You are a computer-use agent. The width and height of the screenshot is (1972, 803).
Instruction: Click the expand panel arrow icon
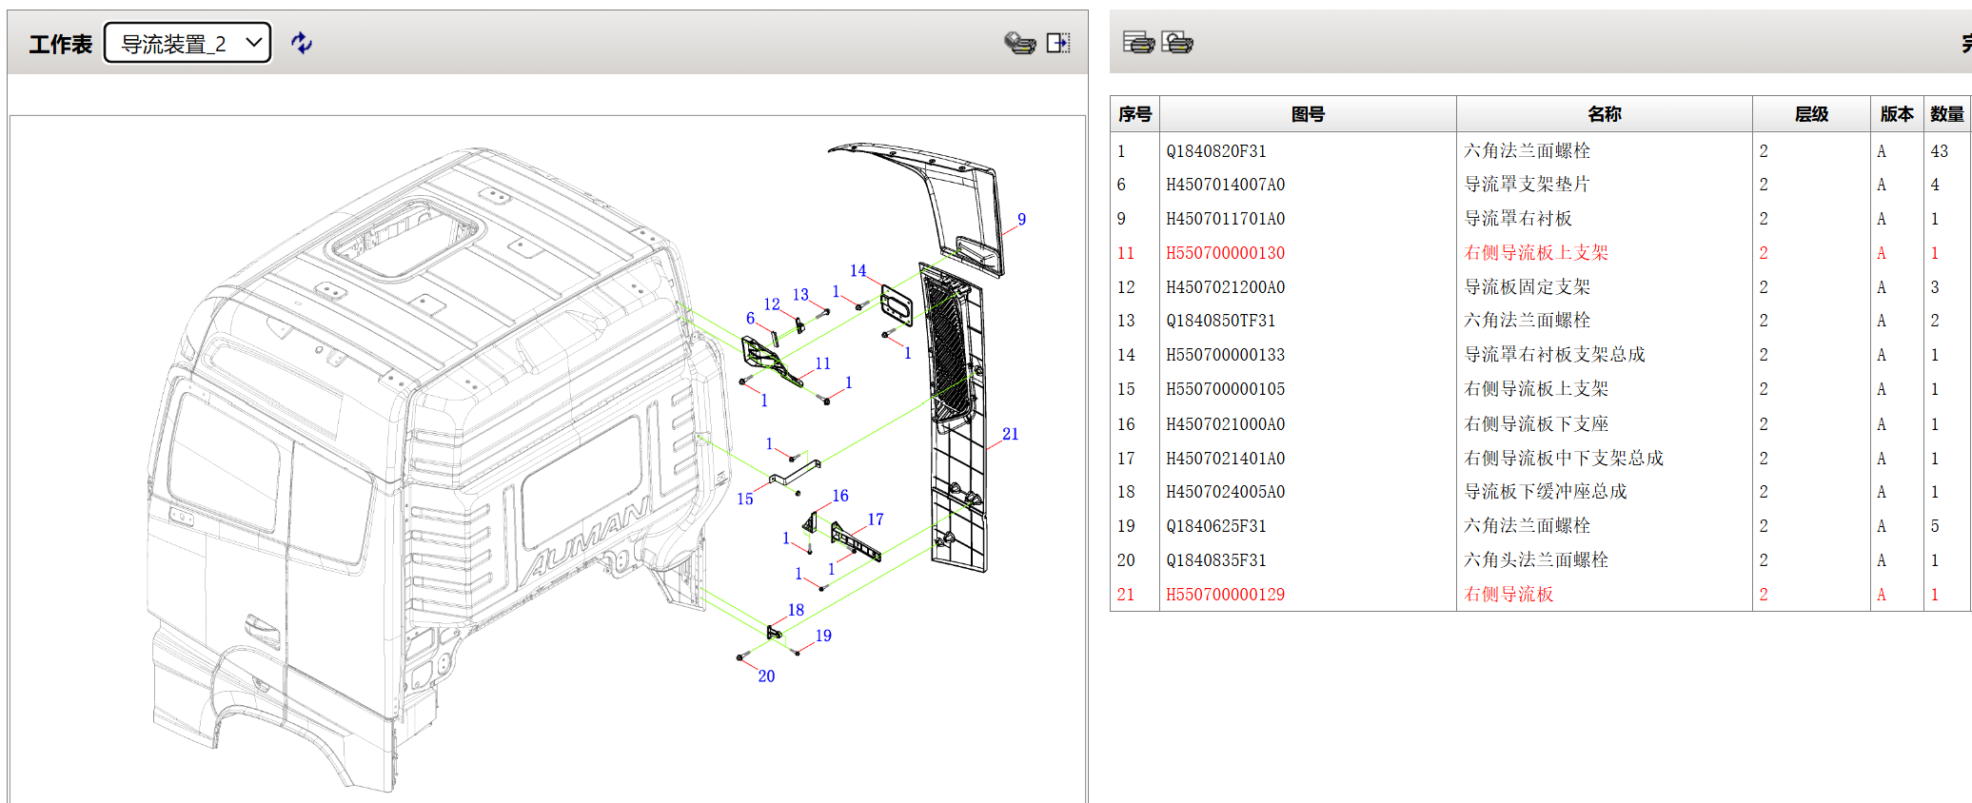(1057, 43)
